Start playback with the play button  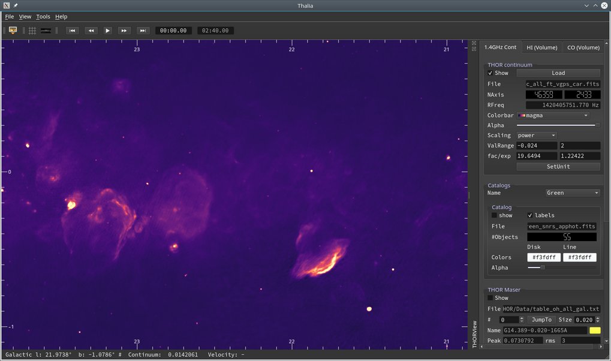click(x=107, y=30)
